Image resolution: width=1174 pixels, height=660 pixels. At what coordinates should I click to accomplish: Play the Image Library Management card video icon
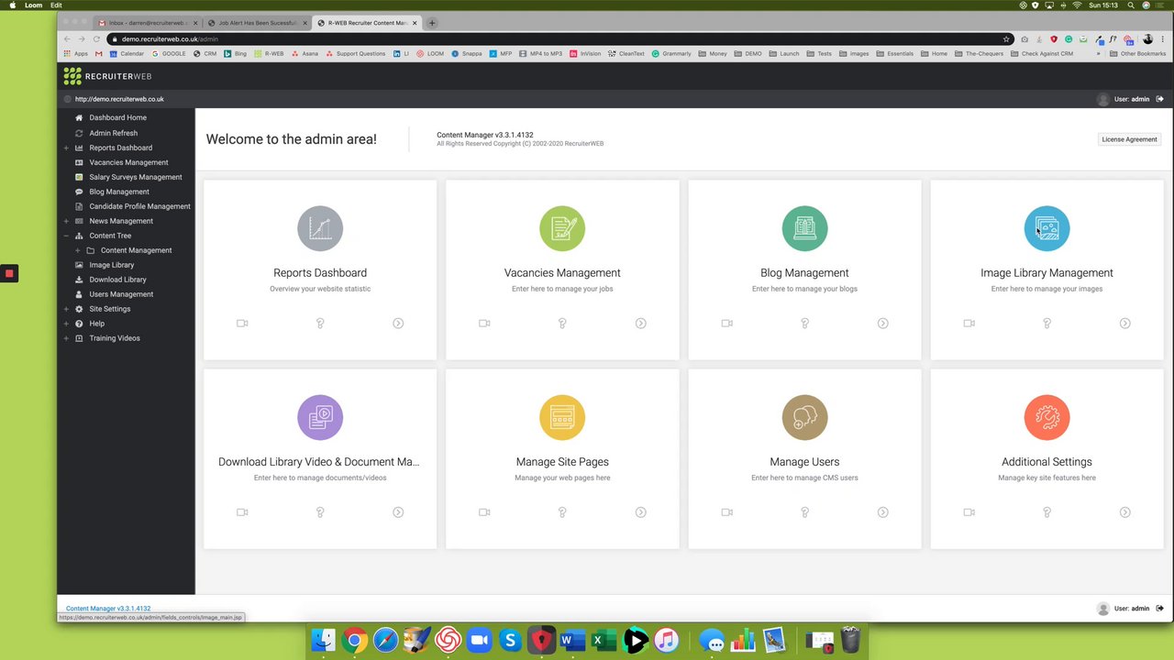point(969,323)
